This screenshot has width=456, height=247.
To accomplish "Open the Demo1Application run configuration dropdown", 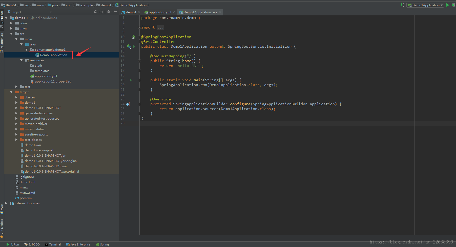I will point(425,5).
